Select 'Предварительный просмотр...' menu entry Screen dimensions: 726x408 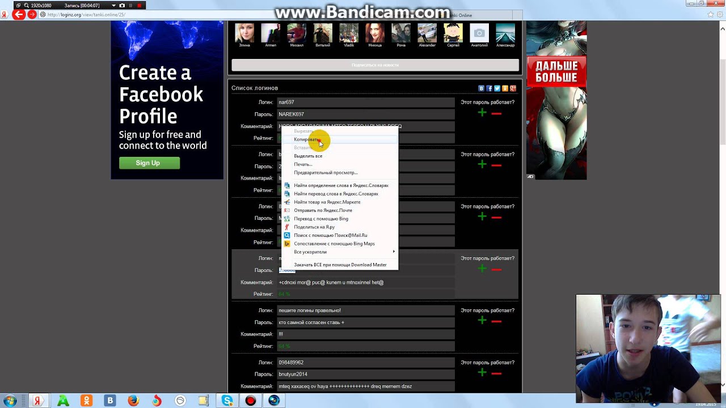tap(340, 173)
